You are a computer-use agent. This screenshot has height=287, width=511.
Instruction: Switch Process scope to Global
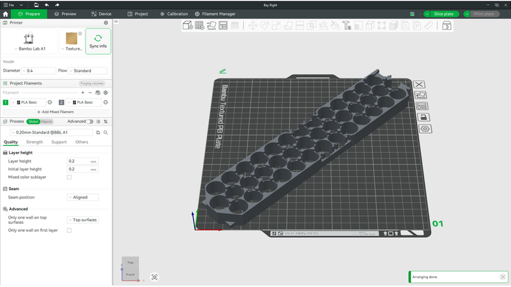tap(33, 122)
